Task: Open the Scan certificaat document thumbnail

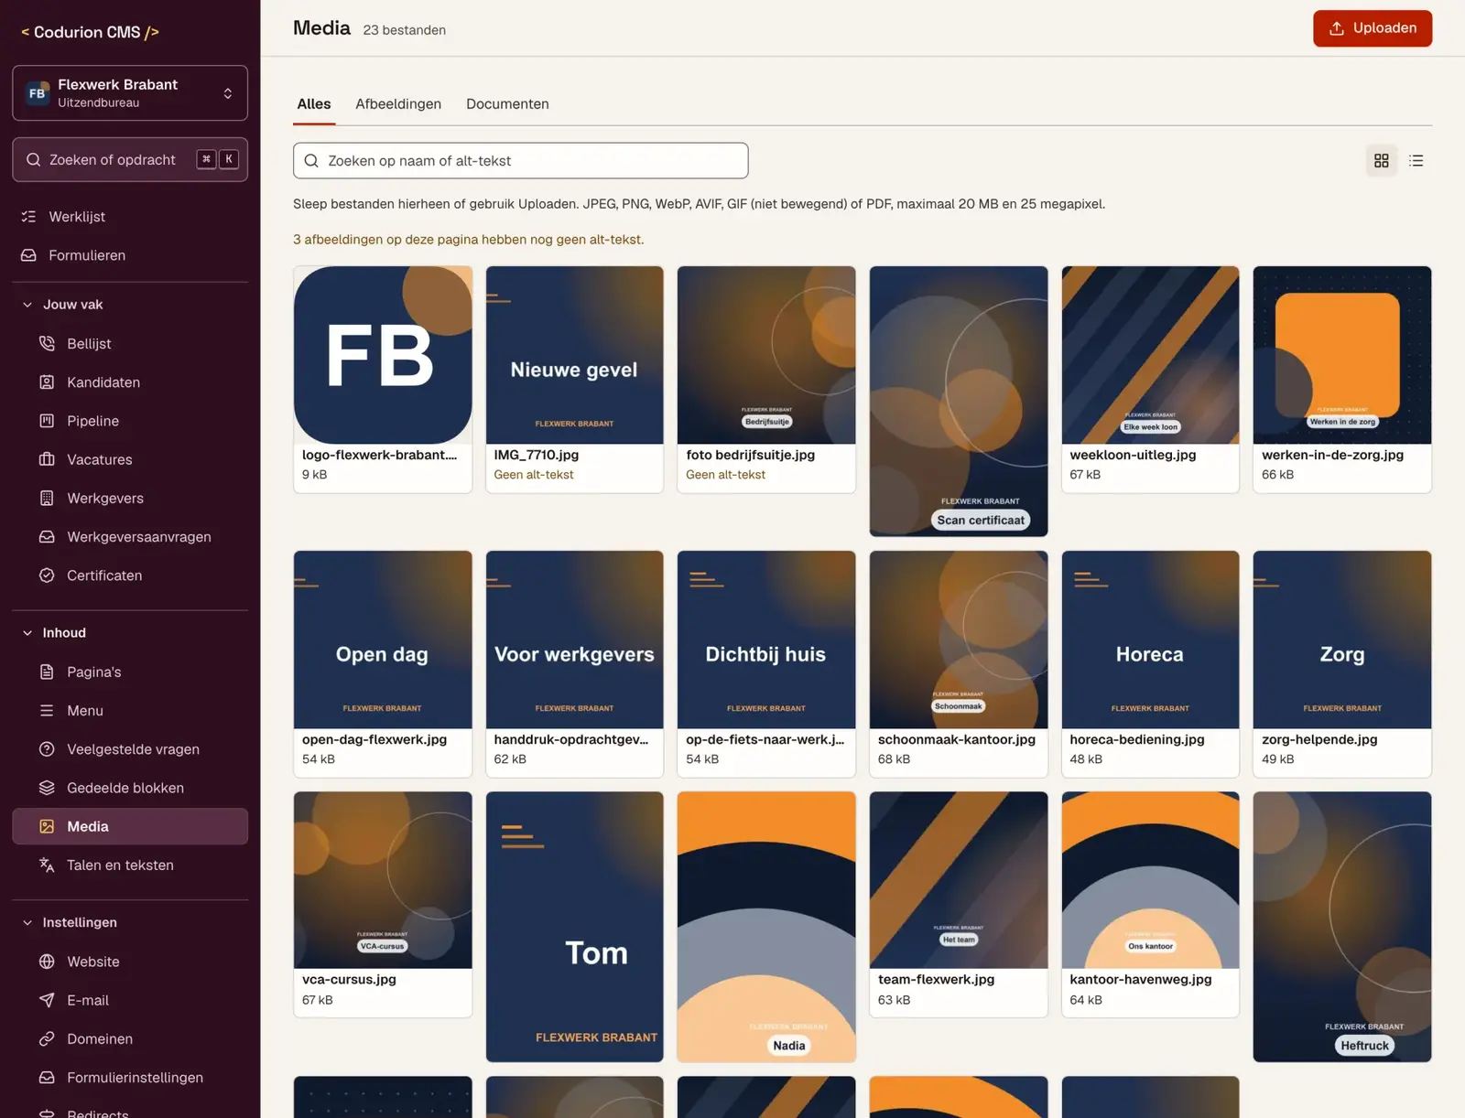Action: click(x=959, y=402)
